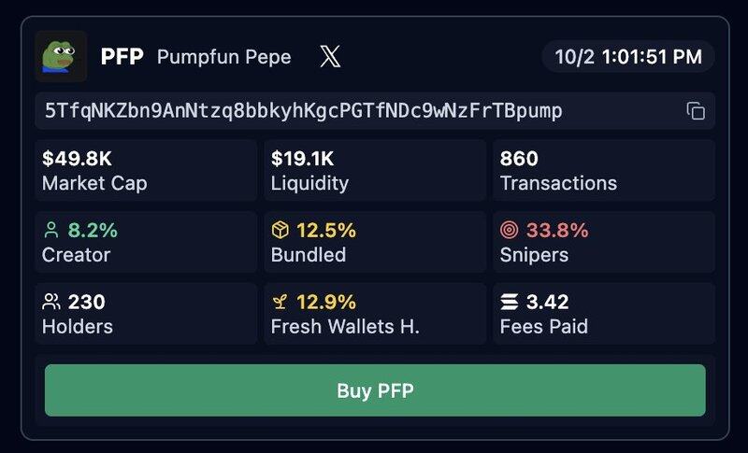Click the Creator person icon
This screenshot has height=453, width=748.
[51, 231]
